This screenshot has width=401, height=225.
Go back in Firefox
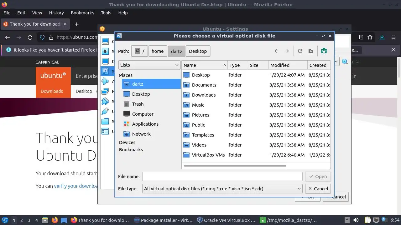point(8,37)
